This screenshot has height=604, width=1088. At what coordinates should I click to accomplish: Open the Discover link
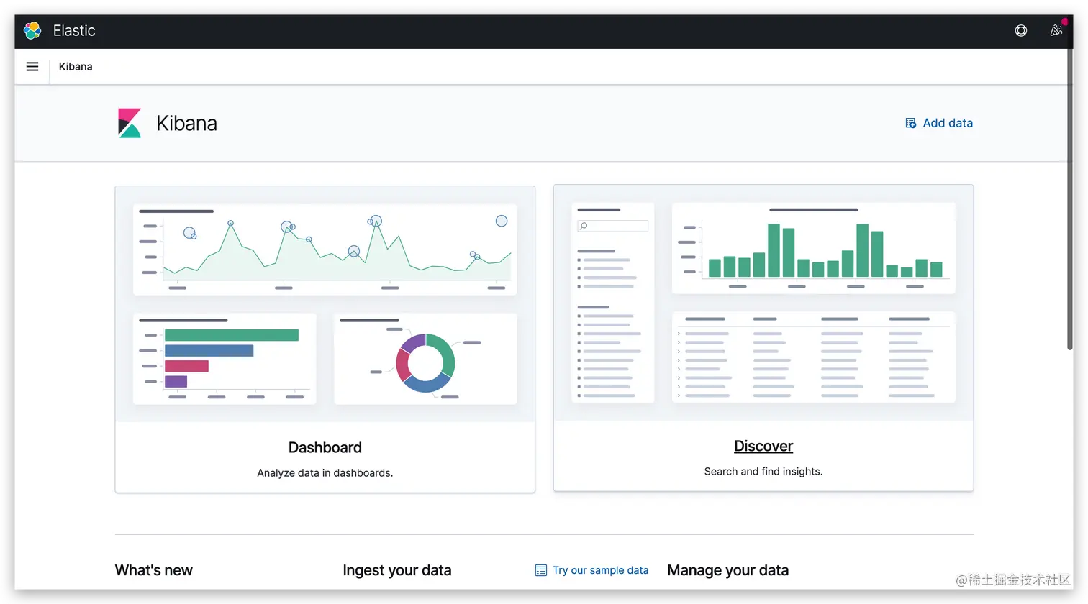pyautogui.click(x=763, y=446)
